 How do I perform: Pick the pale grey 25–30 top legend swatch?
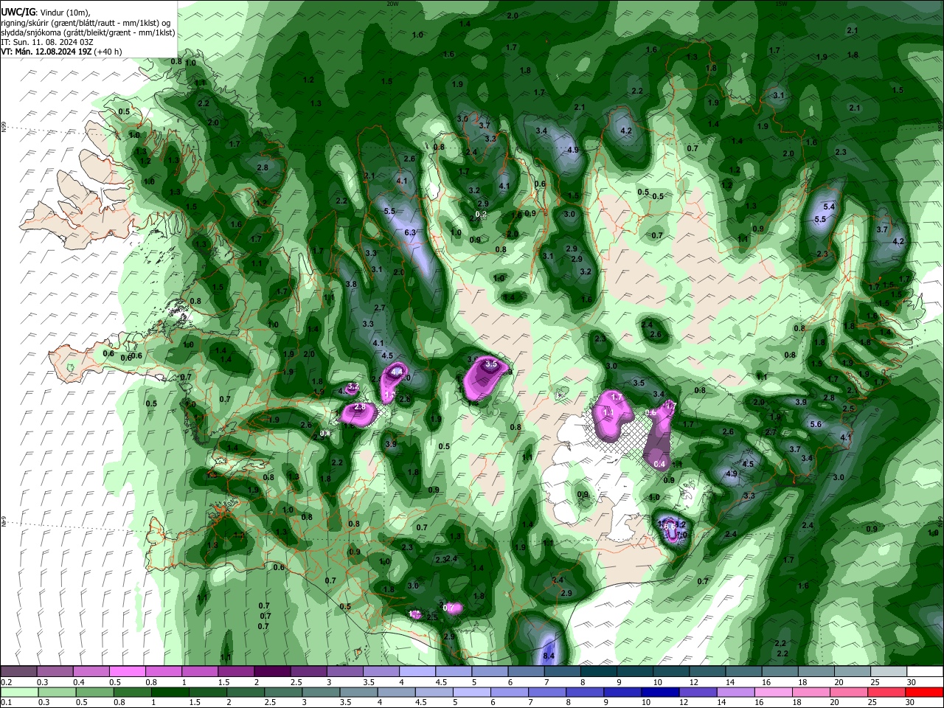pyautogui.click(x=889, y=672)
